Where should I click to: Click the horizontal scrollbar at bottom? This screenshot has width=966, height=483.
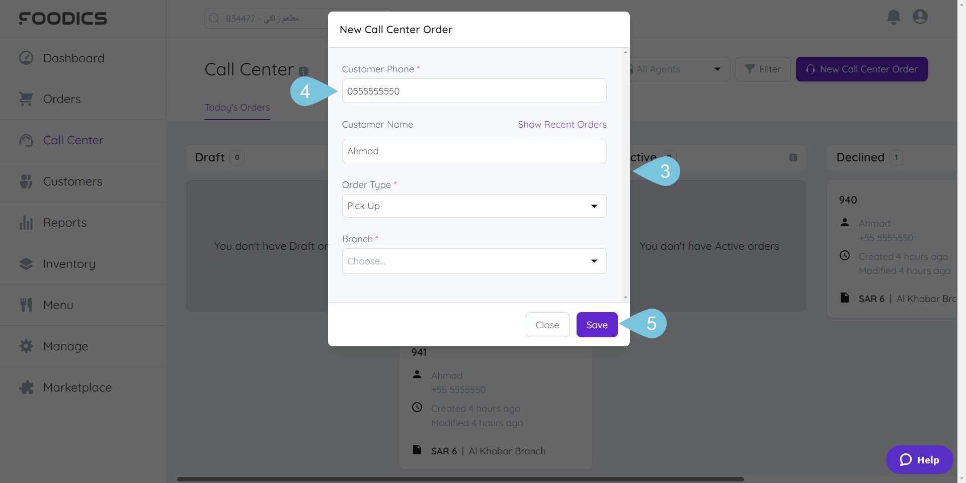pos(460,479)
